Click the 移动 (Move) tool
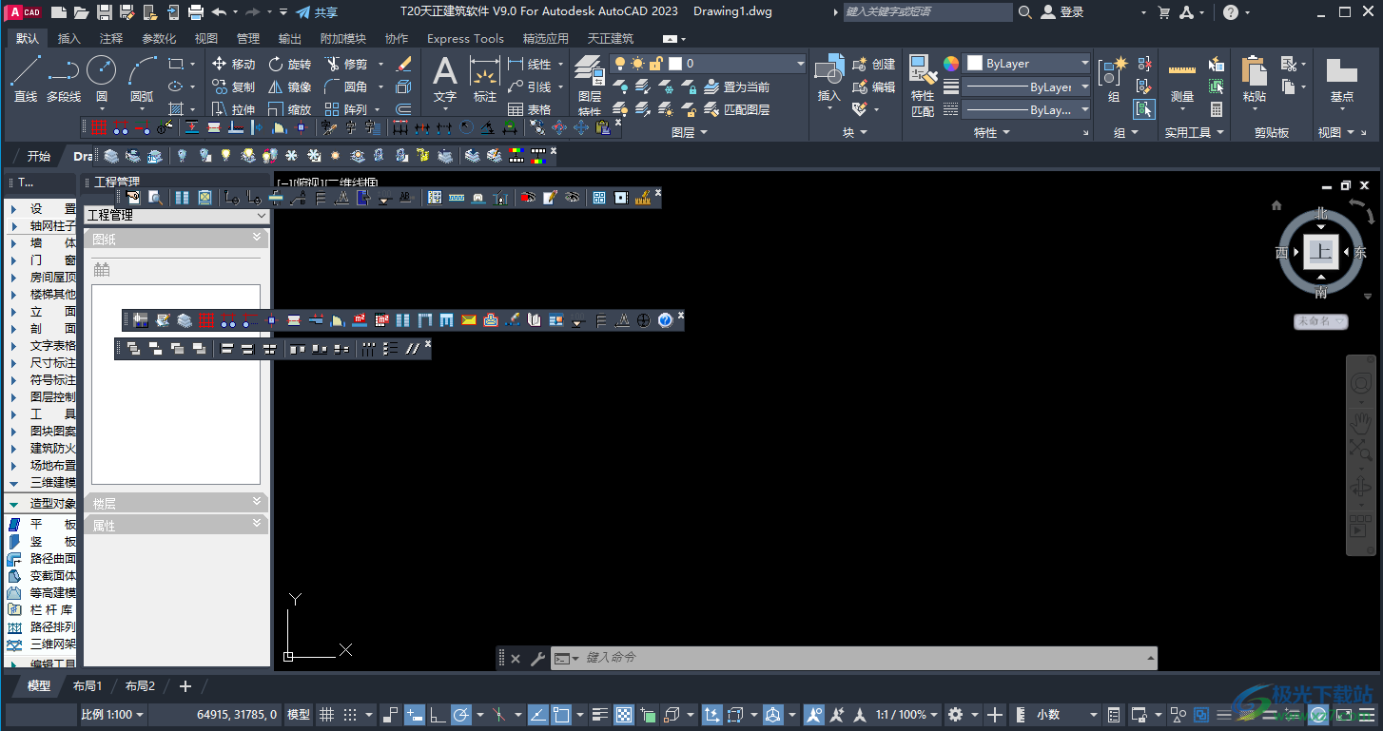 233,64
